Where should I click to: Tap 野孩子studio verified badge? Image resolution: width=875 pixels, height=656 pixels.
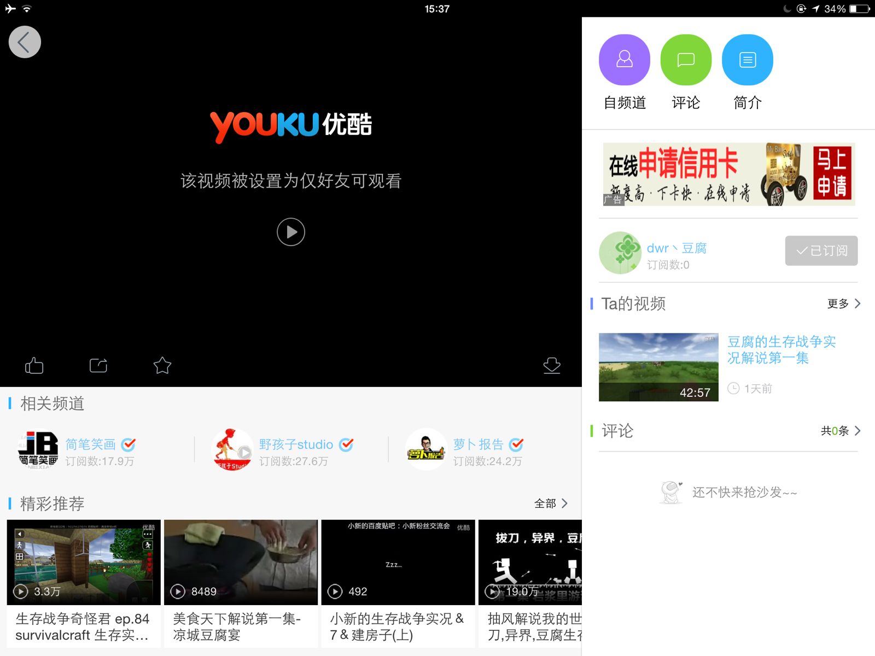pyautogui.click(x=346, y=444)
